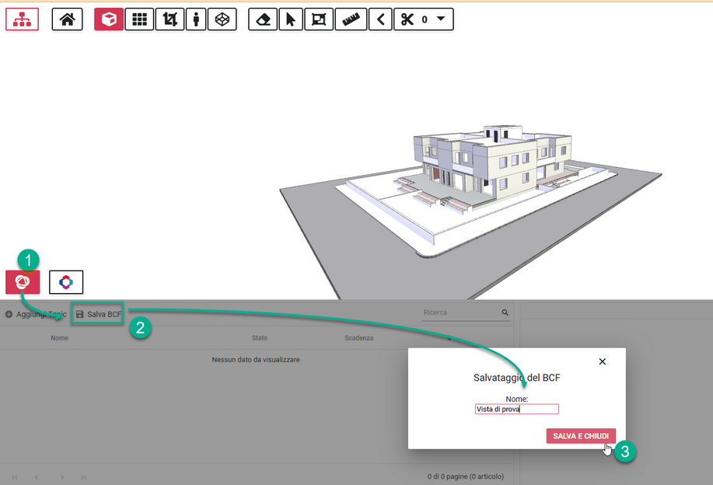Activate the rectangle area selection tool
The height and width of the screenshot is (485, 713).
click(x=319, y=19)
